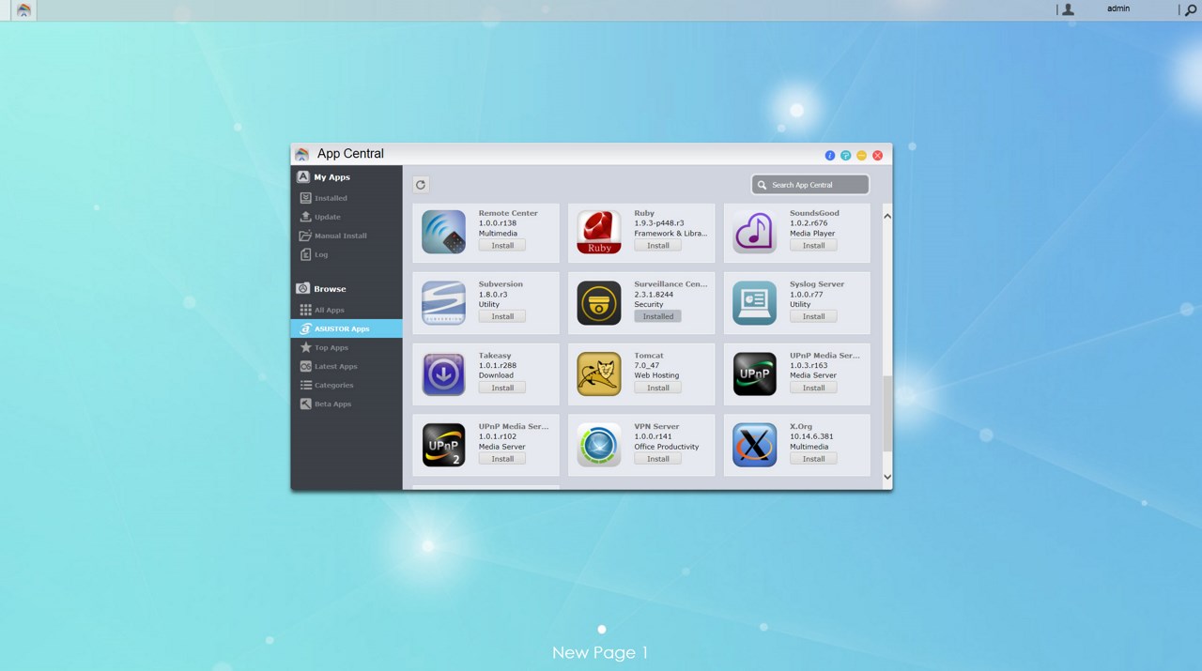
Task: Install UPnP Media Server version 1.0.1.r102
Action: tap(502, 459)
